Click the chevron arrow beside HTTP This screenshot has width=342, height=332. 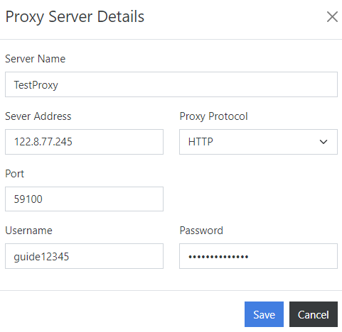coord(324,142)
